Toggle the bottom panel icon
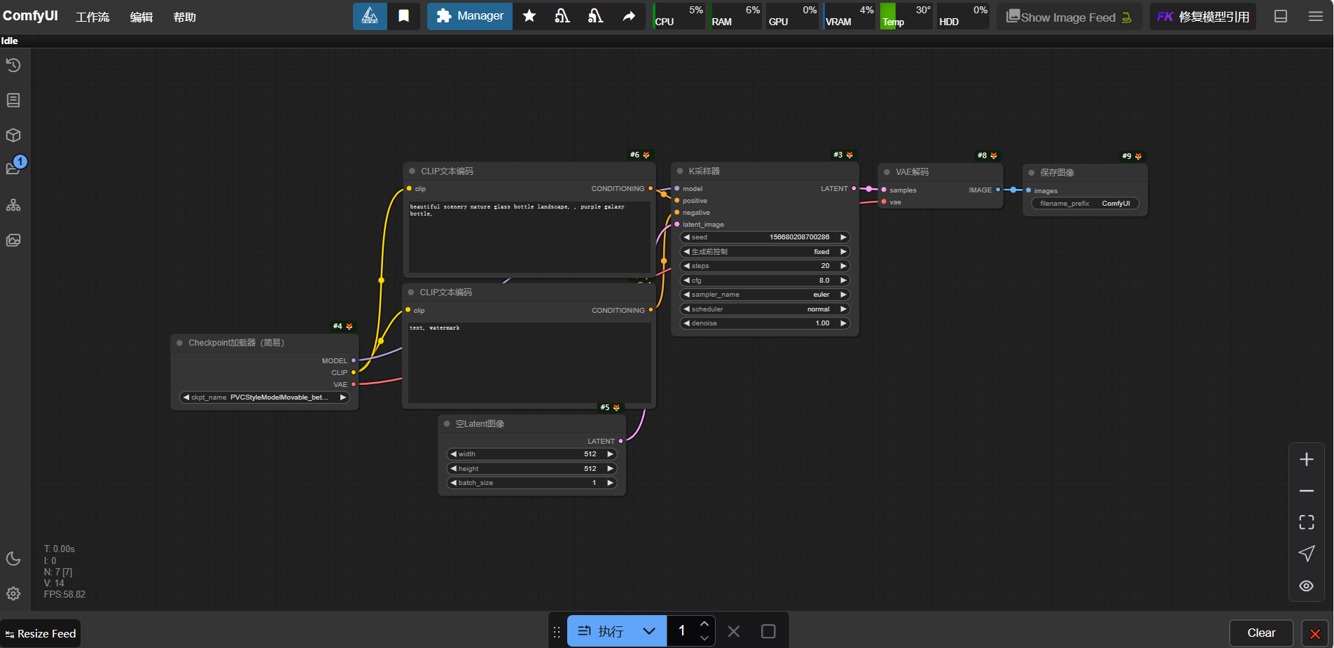This screenshot has height=648, width=1334. (1281, 16)
